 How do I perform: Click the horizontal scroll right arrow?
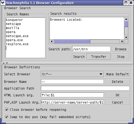point(122,41)
